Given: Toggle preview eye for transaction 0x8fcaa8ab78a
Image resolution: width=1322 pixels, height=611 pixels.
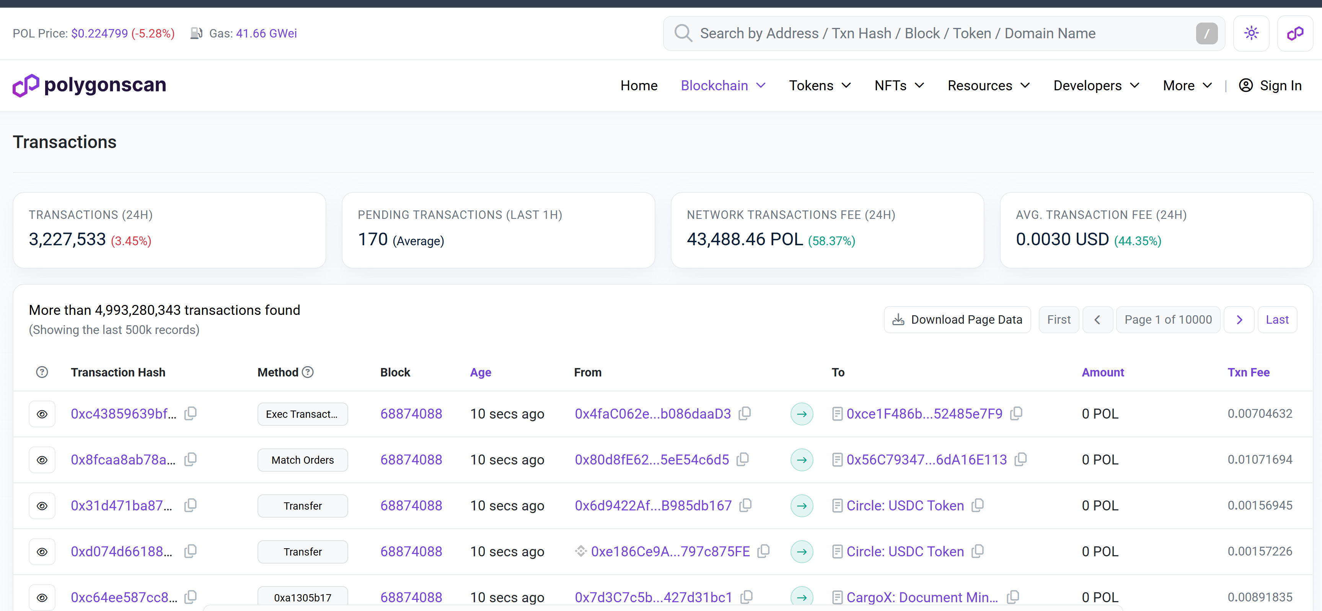Looking at the screenshot, I should click(x=42, y=459).
